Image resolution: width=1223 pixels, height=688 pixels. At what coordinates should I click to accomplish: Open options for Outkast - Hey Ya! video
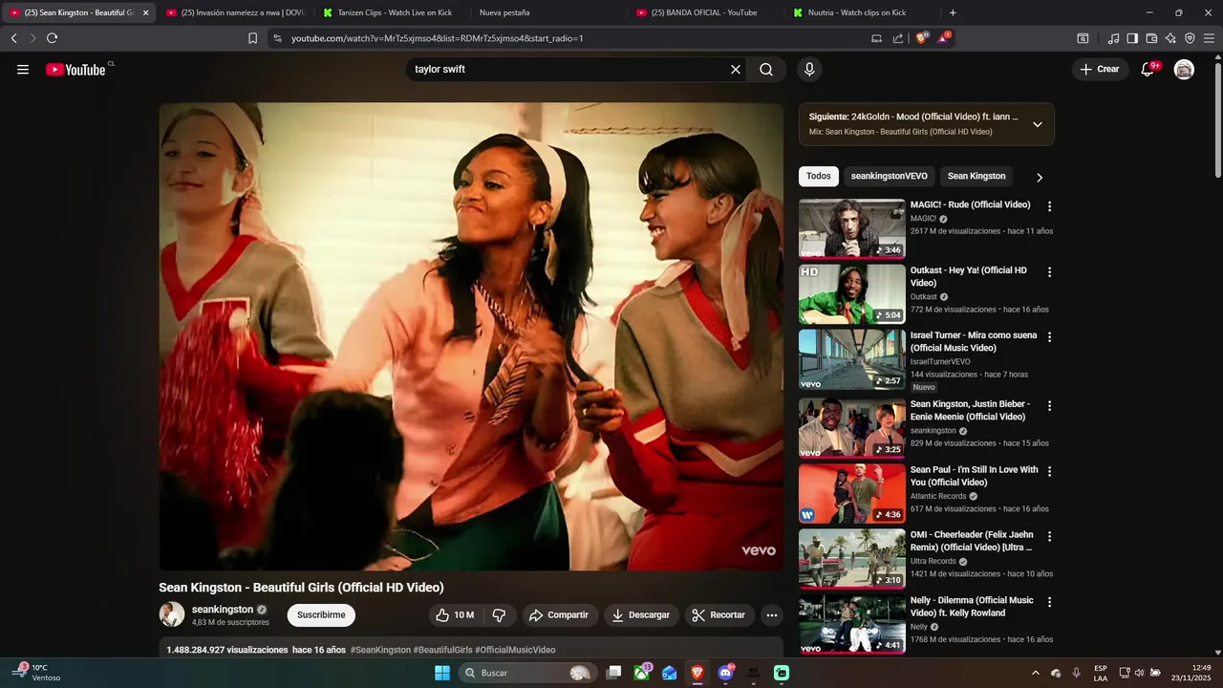(x=1049, y=272)
